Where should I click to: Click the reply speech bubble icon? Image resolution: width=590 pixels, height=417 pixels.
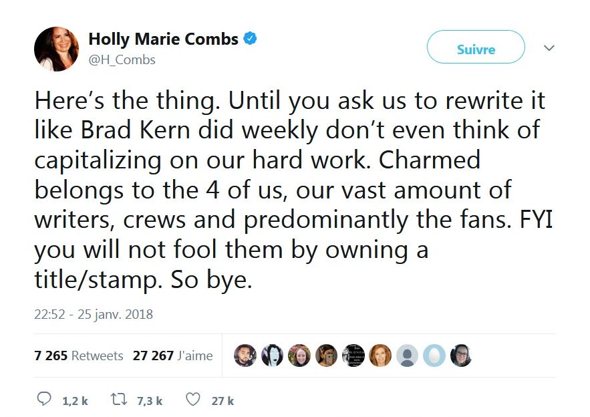tap(44, 400)
